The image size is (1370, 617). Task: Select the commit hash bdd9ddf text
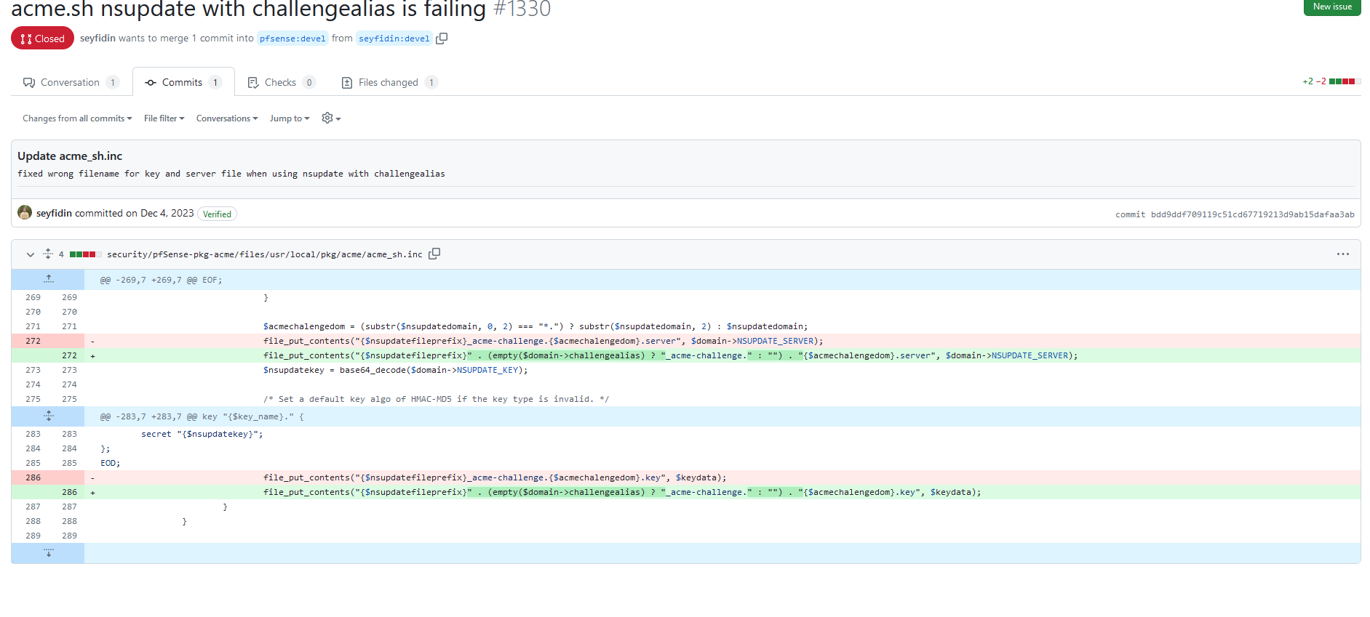pos(1252,214)
